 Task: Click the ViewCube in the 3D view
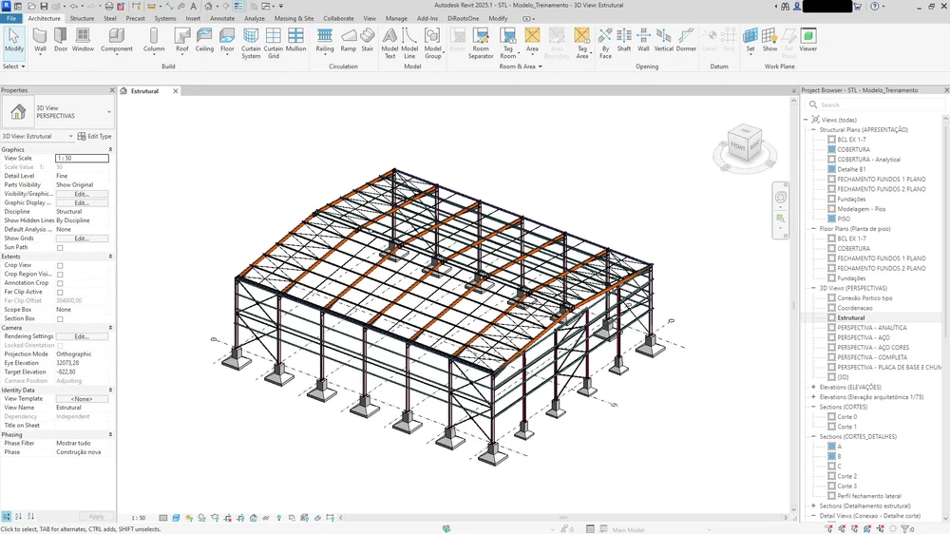click(745, 144)
